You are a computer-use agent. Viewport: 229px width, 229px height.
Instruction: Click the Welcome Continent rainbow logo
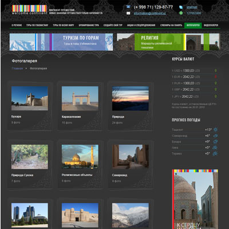29,10
